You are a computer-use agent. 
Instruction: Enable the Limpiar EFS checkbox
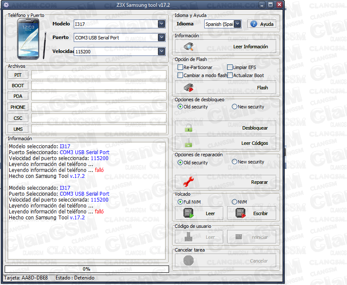[230, 67]
